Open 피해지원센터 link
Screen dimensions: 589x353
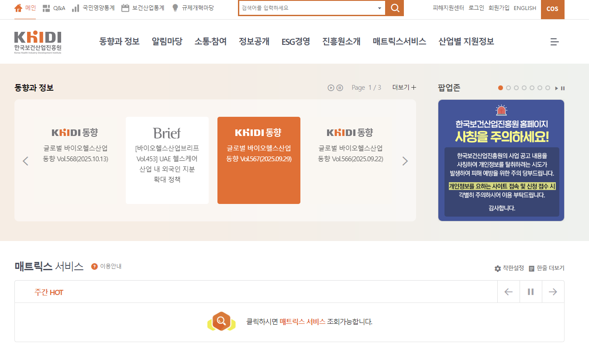coord(448,8)
